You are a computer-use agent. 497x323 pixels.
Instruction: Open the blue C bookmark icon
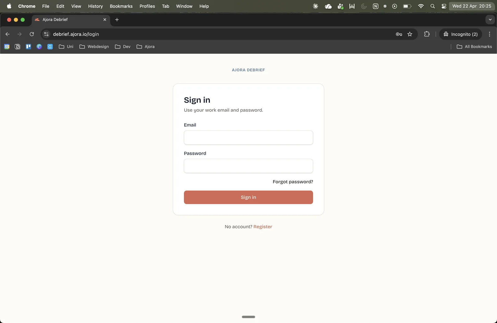[x=50, y=47]
